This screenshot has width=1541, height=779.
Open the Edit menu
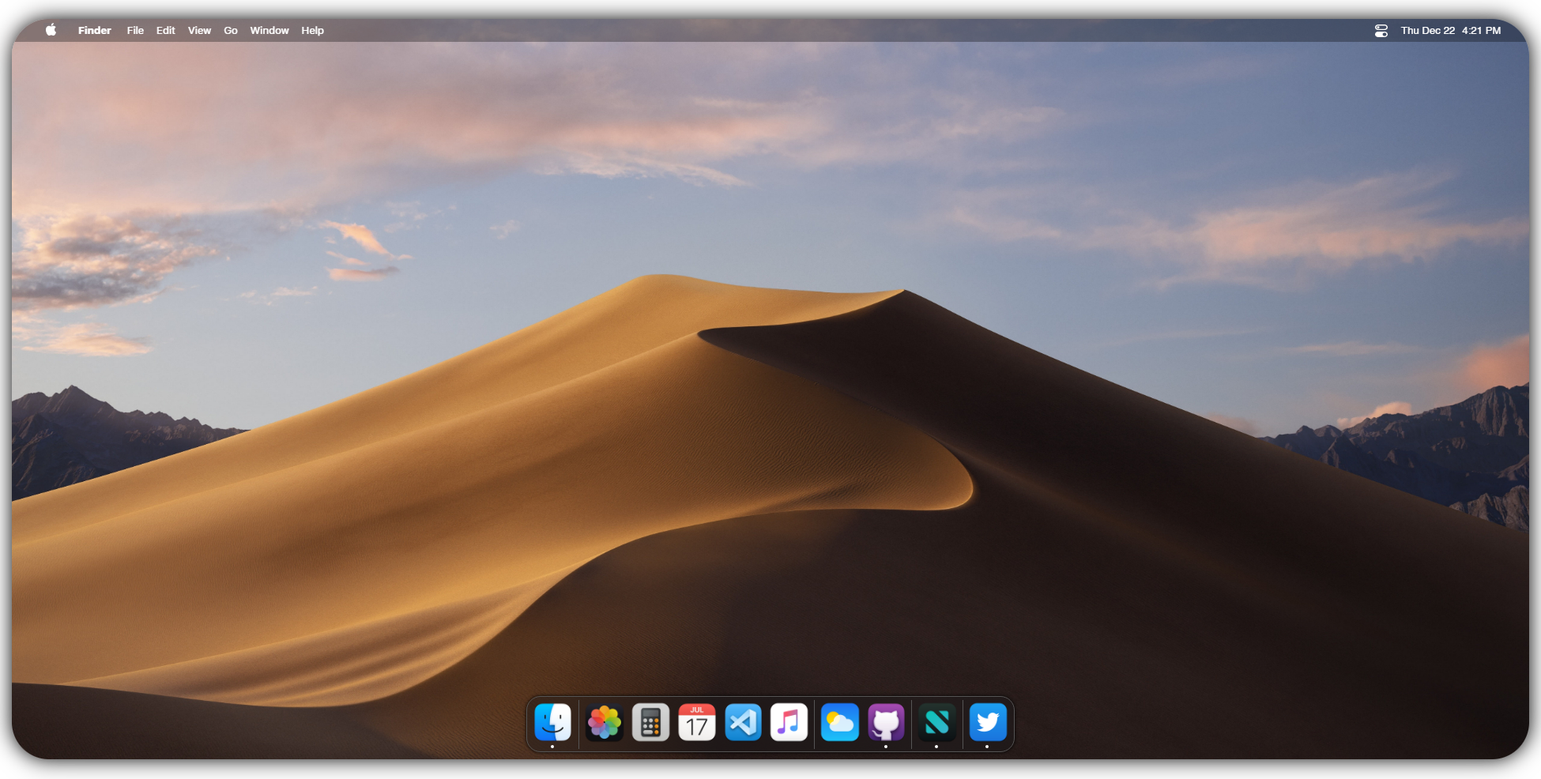pyautogui.click(x=165, y=30)
